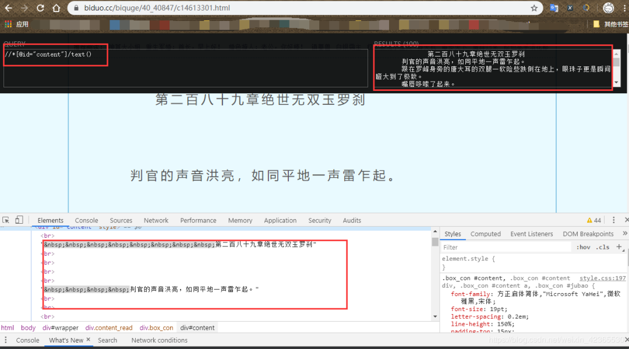
Task: Activate the inspect element picker tool
Action: coord(6,220)
